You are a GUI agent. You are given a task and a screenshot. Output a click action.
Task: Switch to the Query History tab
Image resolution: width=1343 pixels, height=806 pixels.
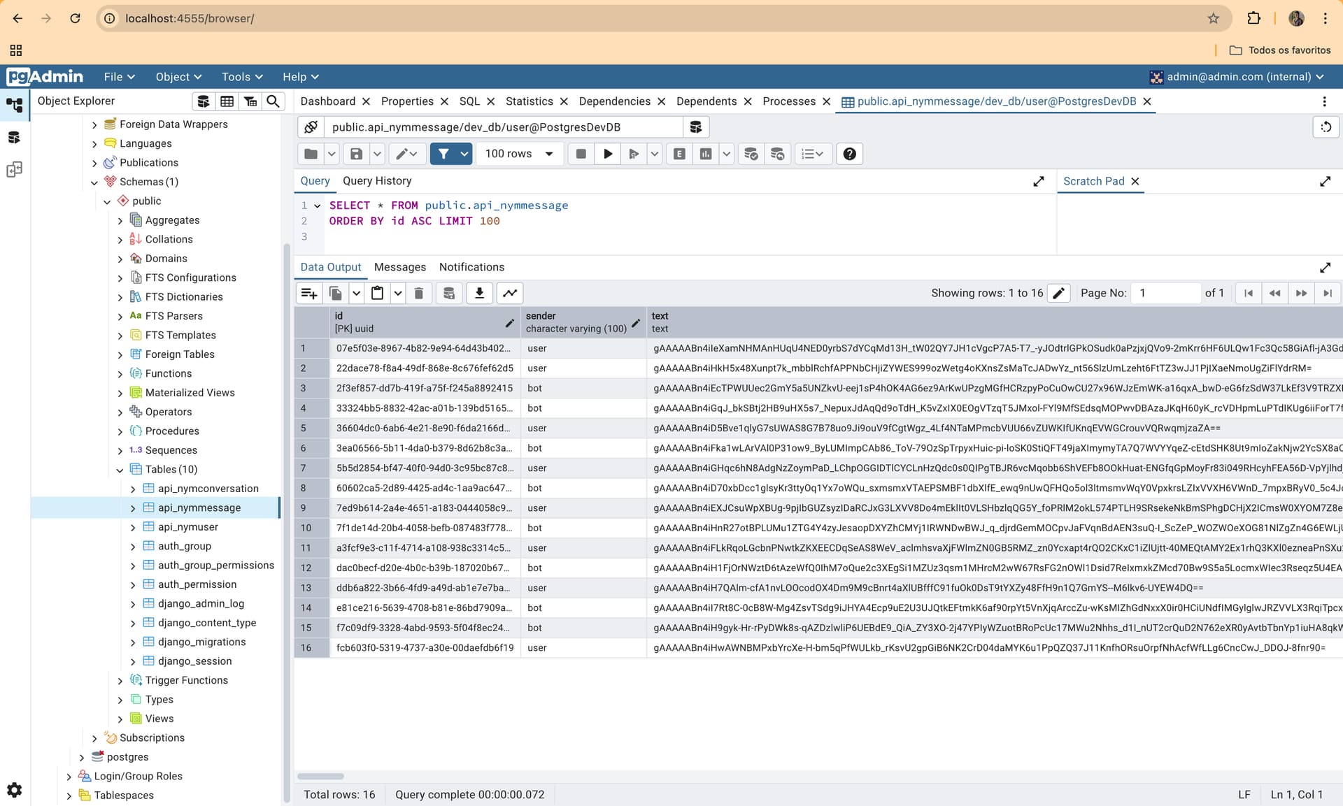377,181
